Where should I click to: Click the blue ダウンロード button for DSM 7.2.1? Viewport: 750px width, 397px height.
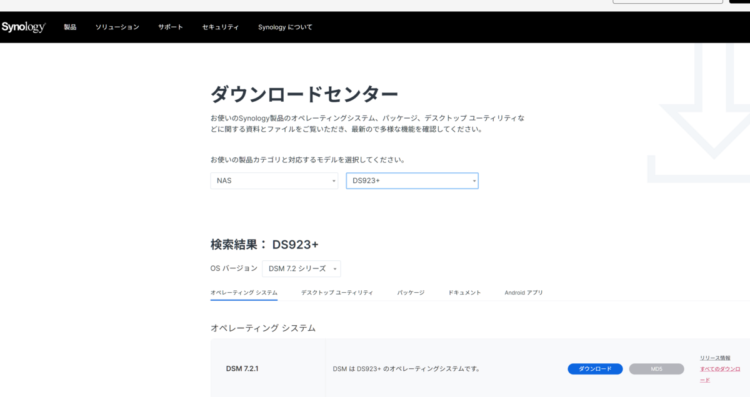tap(595, 369)
